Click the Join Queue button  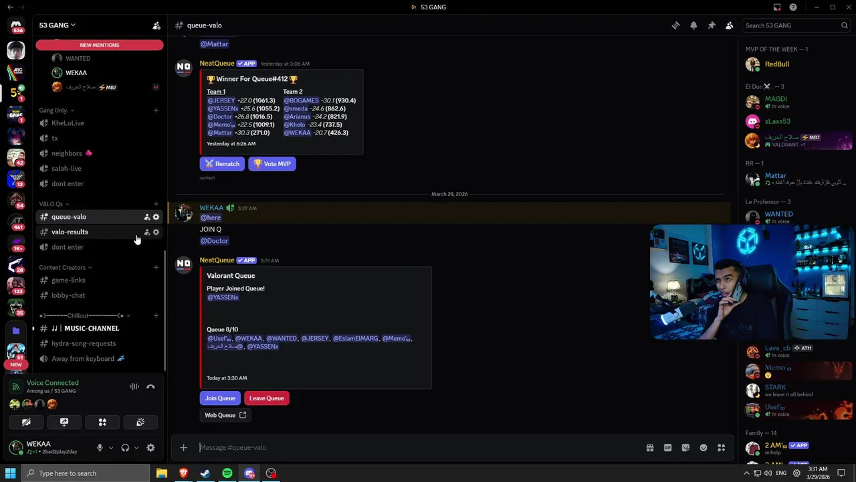(220, 398)
